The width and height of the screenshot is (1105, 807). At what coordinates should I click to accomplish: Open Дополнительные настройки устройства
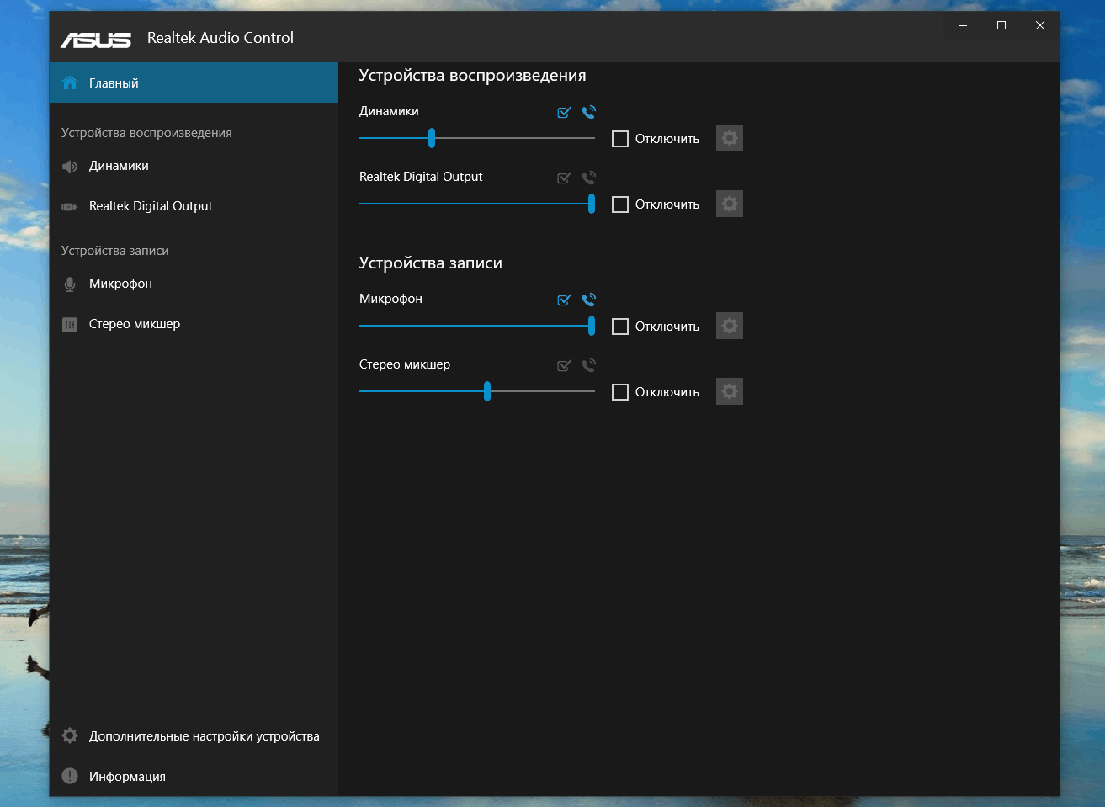pyautogui.click(x=194, y=736)
